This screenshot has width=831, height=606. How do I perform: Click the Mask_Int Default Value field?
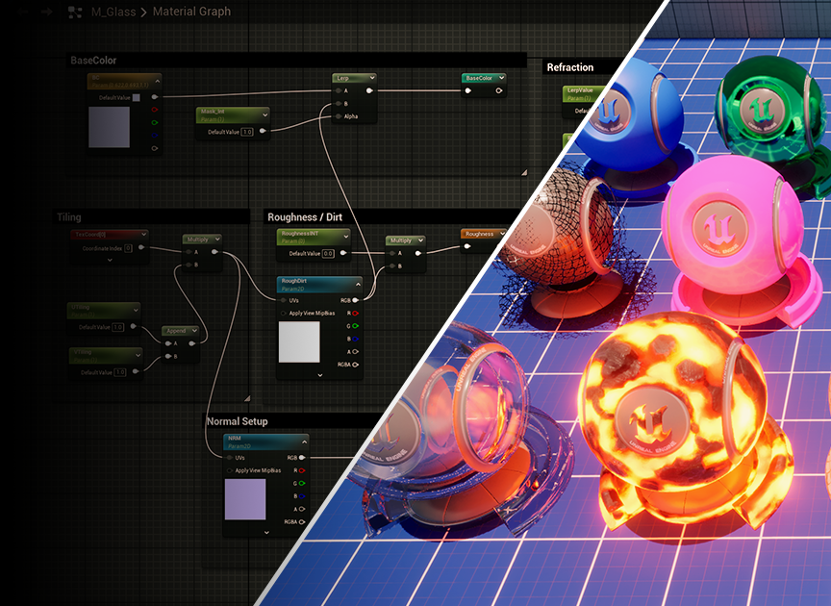click(247, 132)
